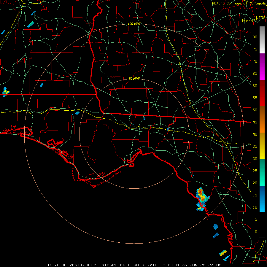Click the 55 value on the scale
This screenshot has width=267, height=267.
click(255, 98)
